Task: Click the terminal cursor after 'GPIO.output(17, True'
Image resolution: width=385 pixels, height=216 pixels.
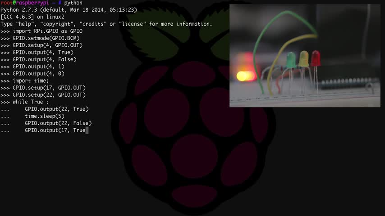Action: point(87,130)
